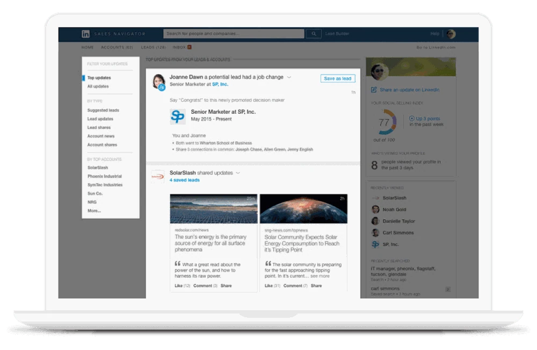Open the Inbox tab

(179, 47)
